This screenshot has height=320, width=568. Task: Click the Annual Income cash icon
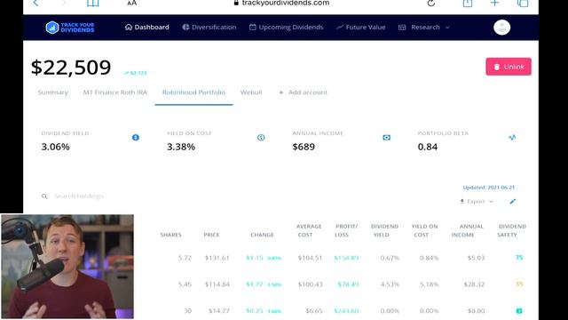pos(387,138)
